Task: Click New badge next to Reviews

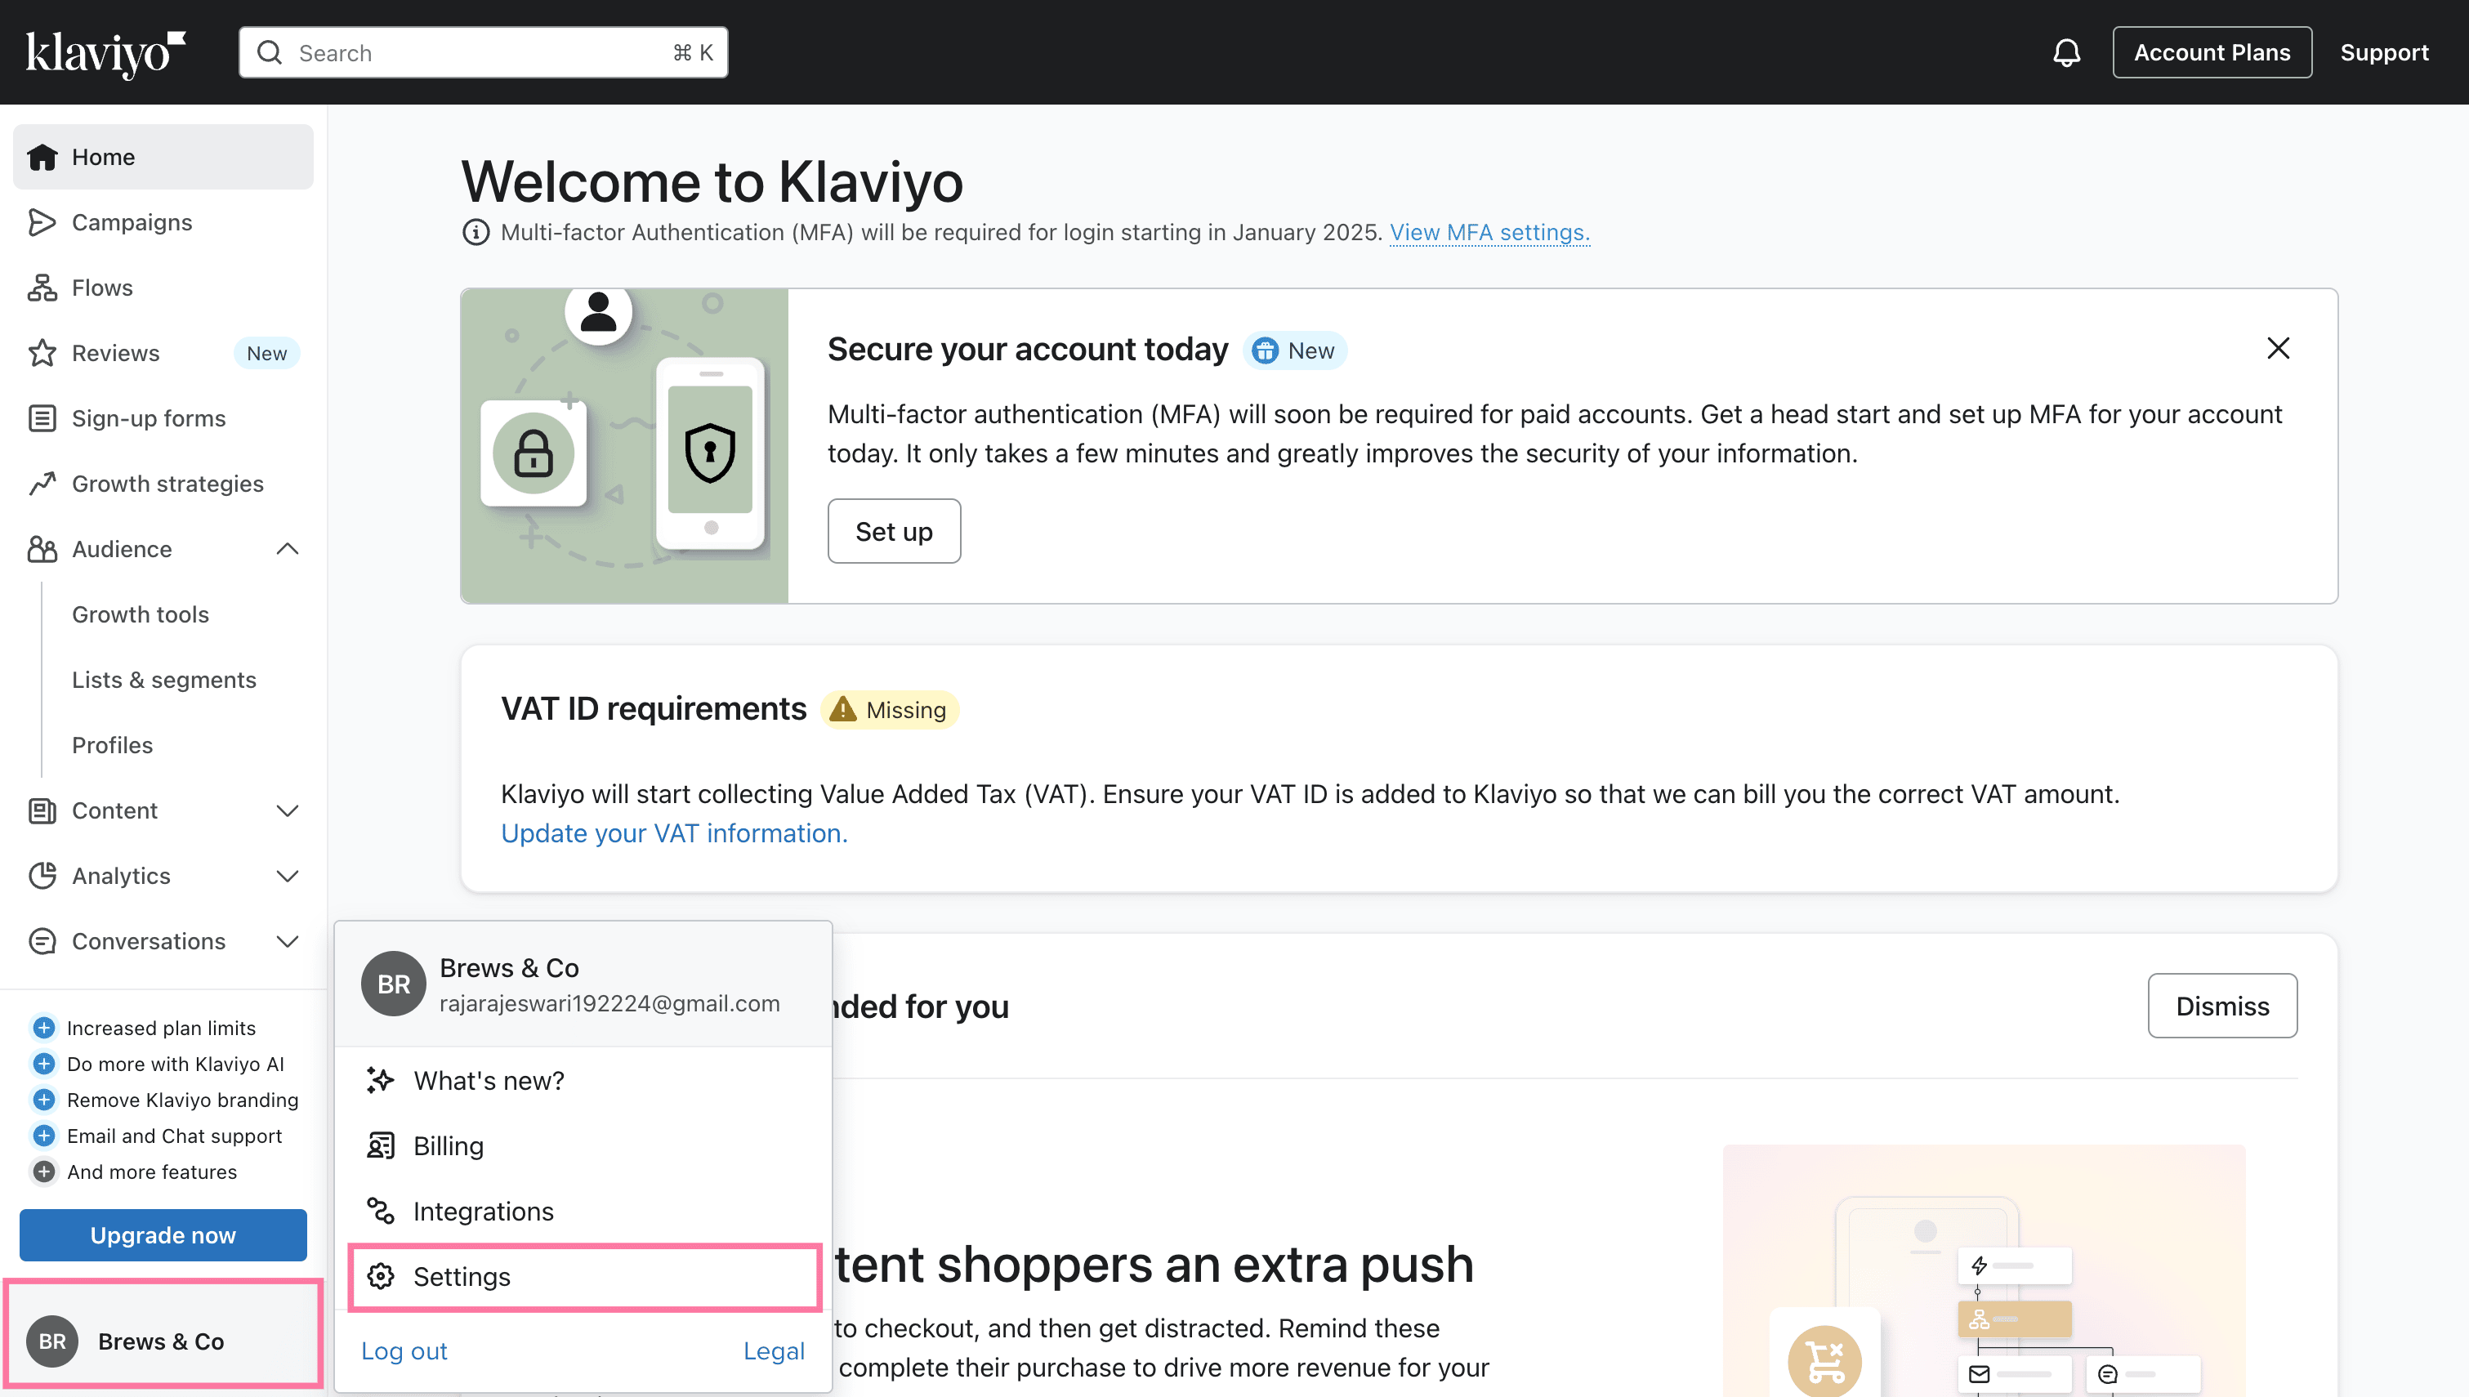Action: click(266, 353)
